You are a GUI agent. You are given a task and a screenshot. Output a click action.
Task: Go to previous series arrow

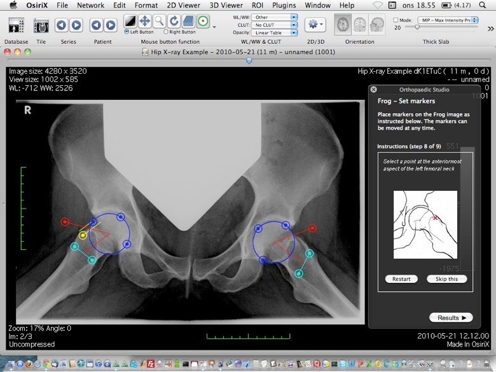pos(62,25)
